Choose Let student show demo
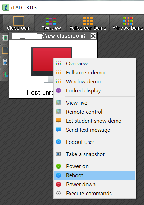144x205 pixels. click(x=94, y=121)
